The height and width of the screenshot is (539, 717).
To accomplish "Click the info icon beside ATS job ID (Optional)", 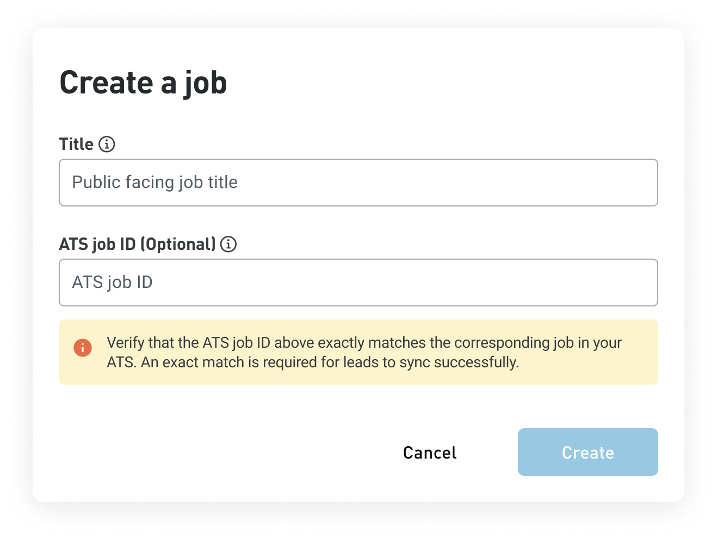I will (228, 244).
